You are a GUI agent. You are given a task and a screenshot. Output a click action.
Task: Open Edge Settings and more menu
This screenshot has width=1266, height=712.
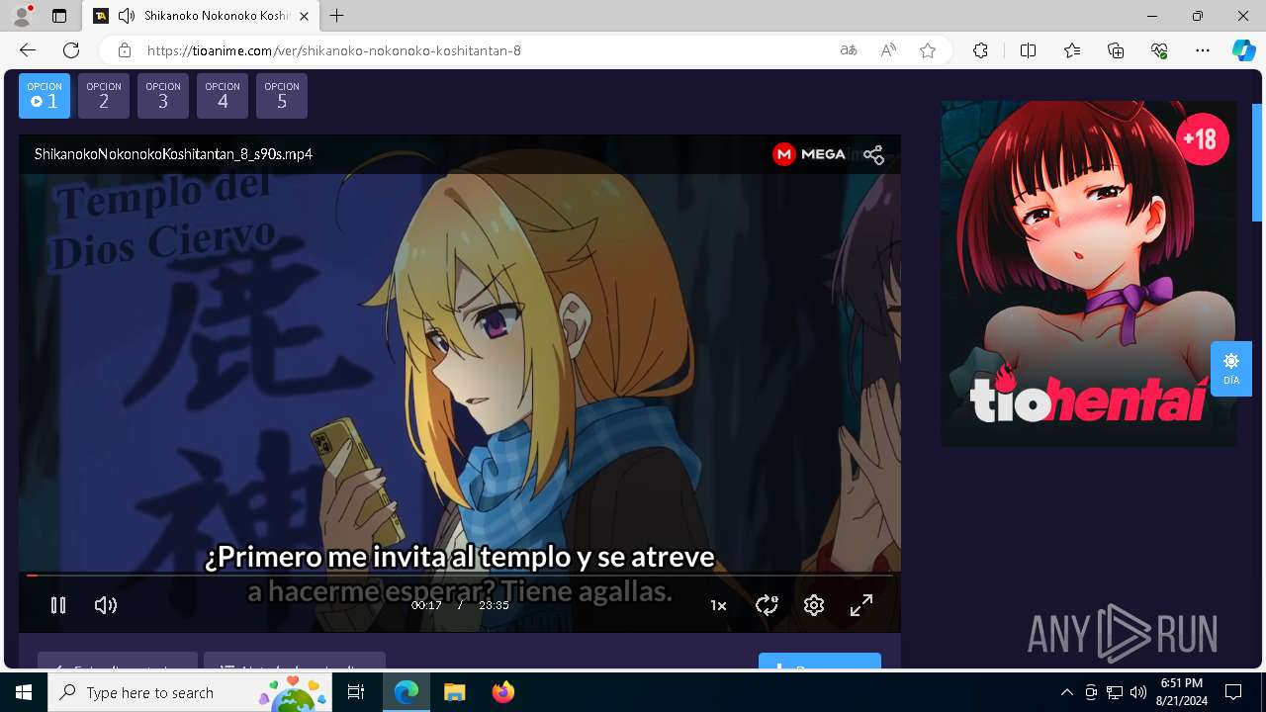[1203, 50]
